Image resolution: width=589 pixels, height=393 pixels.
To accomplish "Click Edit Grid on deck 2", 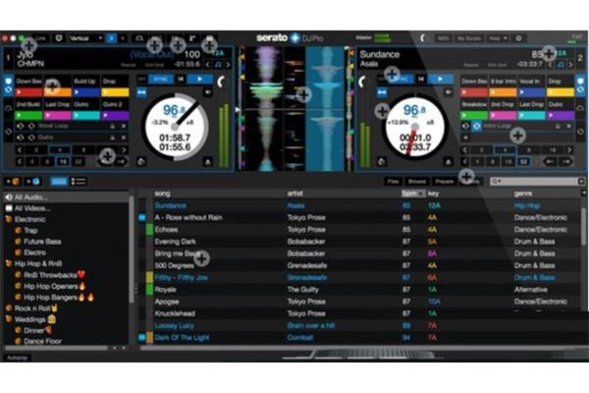I will pyautogui.click(x=497, y=65).
